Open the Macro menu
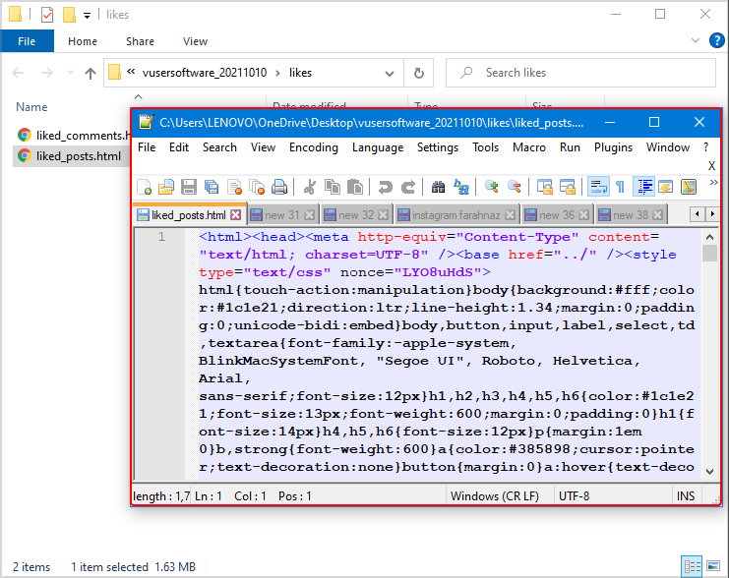Viewport: 729px width, 578px height. pos(529,147)
